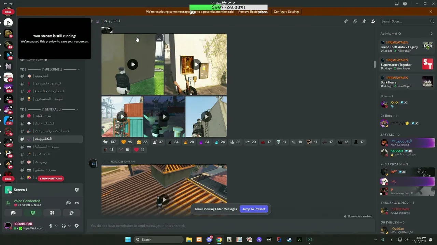Play the orange container video
Image resolution: width=437 pixels, height=245 pixels.
(x=122, y=116)
